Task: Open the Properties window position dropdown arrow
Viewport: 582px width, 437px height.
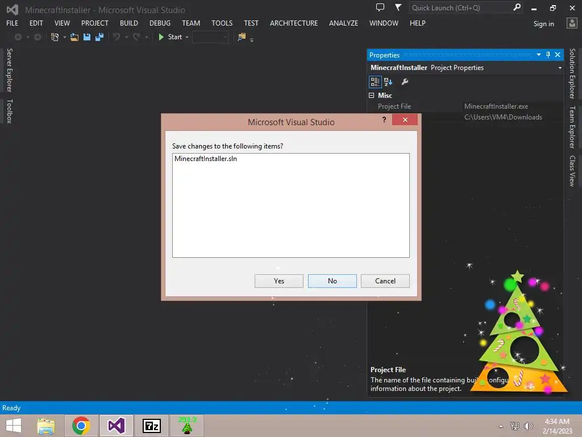Action: pyautogui.click(x=539, y=55)
